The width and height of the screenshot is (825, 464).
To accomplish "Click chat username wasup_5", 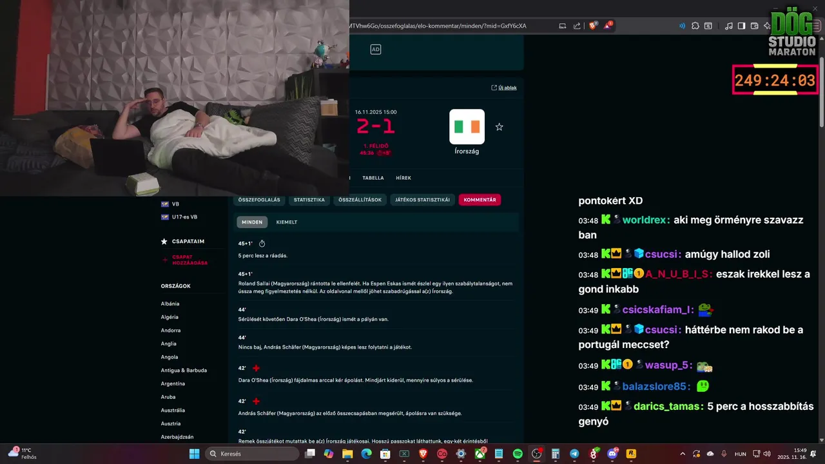I will (x=668, y=365).
